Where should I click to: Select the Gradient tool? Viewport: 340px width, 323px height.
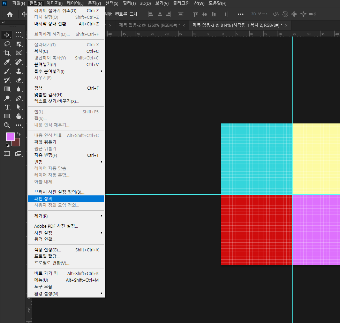(7, 89)
